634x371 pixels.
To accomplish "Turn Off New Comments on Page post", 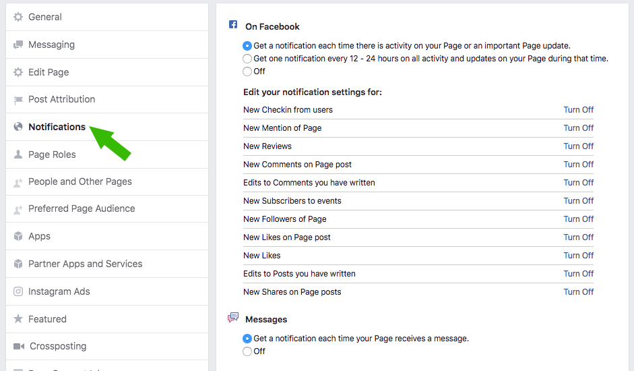I will [578, 165].
